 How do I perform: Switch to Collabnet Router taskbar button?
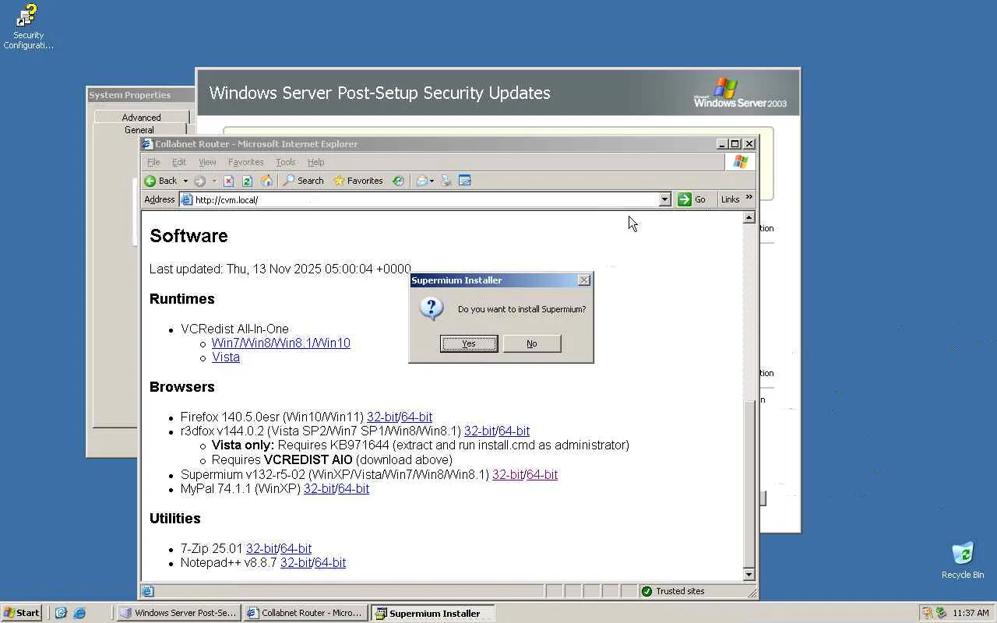click(305, 613)
